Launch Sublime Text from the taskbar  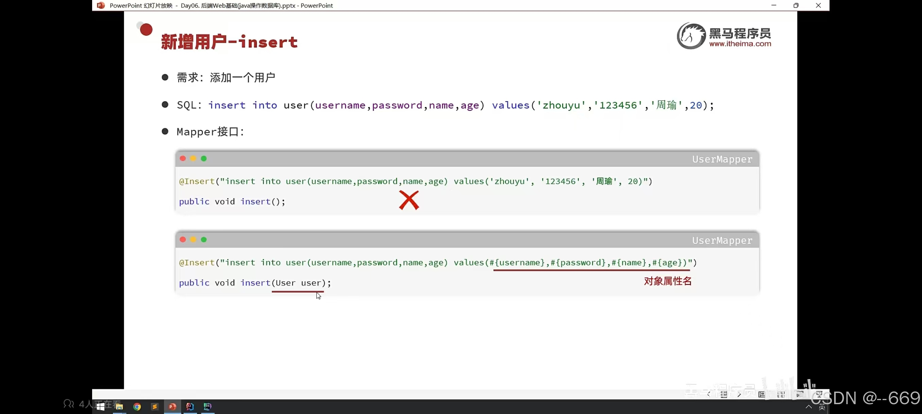coord(155,407)
